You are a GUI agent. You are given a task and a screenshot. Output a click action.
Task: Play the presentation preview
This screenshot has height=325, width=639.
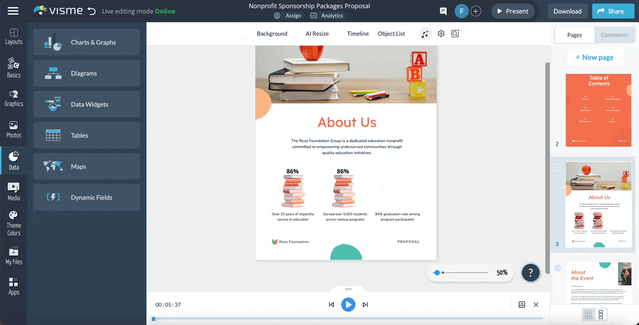(348, 304)
